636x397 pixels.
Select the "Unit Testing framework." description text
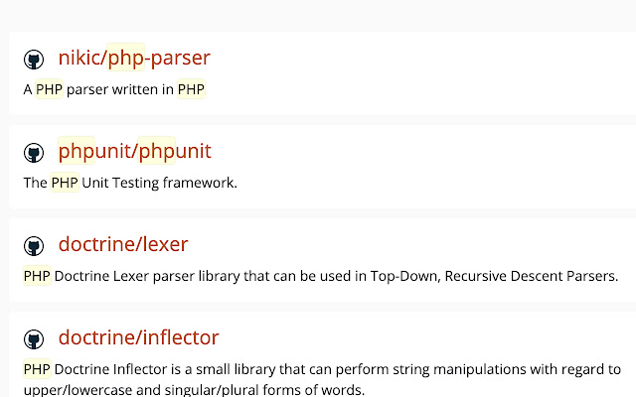coord(159,183)
